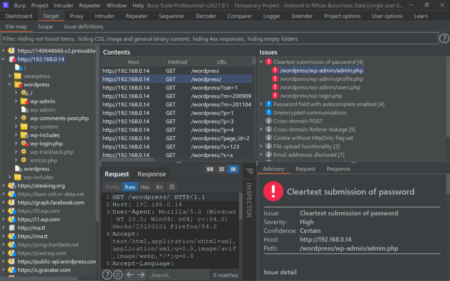
Task: Click blue icon for Unencrypted communications
Action: (268, 112)
